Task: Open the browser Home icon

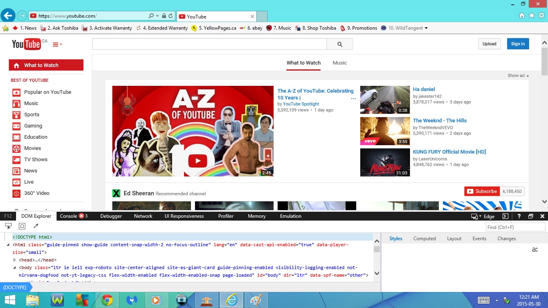Action: 522,16
